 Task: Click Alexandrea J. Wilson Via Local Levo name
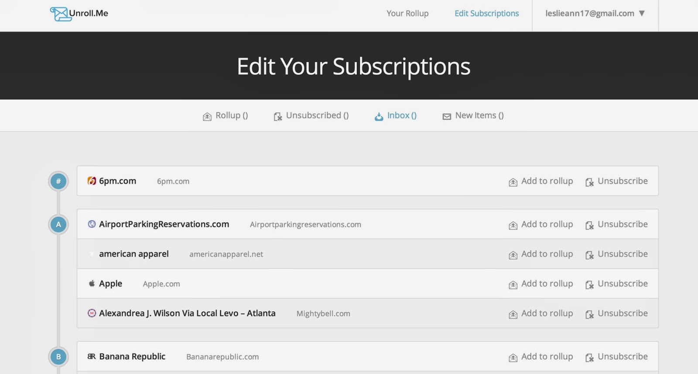(x=187, y=313)
